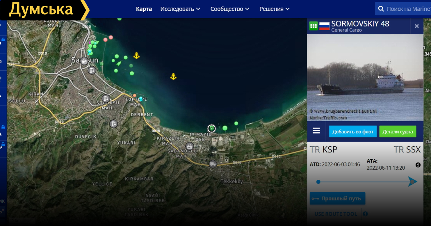The image size is (431, 226).
Task: Expand the Исследовать dropdown menu
Action: [x=180, y=9]
